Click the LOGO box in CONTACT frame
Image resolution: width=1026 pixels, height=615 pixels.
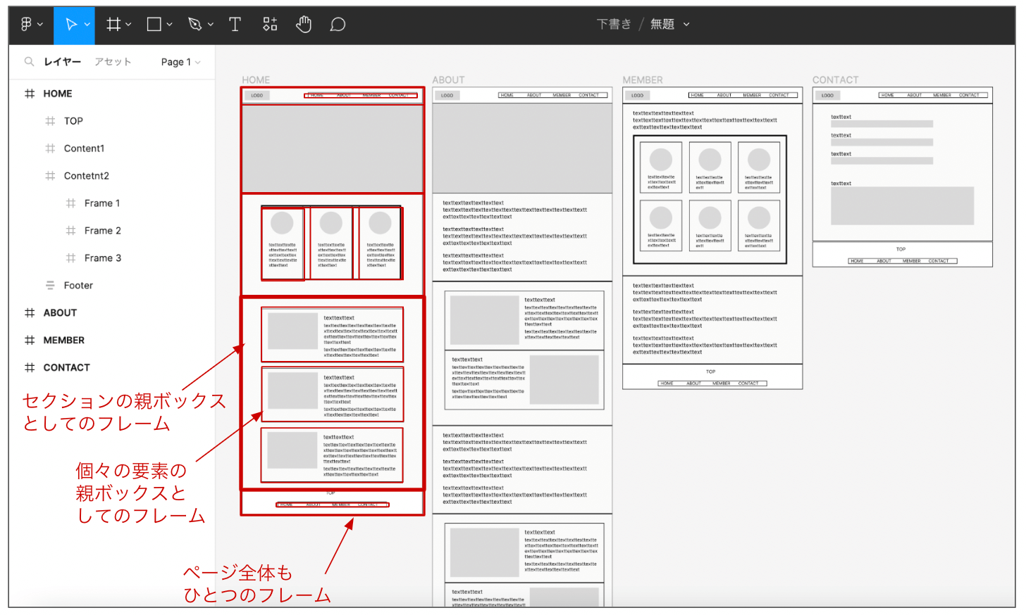click(827, 96)
